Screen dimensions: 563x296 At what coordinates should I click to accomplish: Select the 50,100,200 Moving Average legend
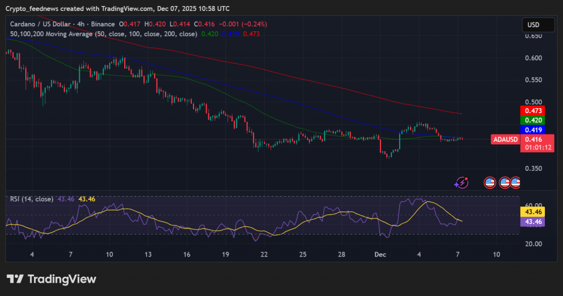103,34
